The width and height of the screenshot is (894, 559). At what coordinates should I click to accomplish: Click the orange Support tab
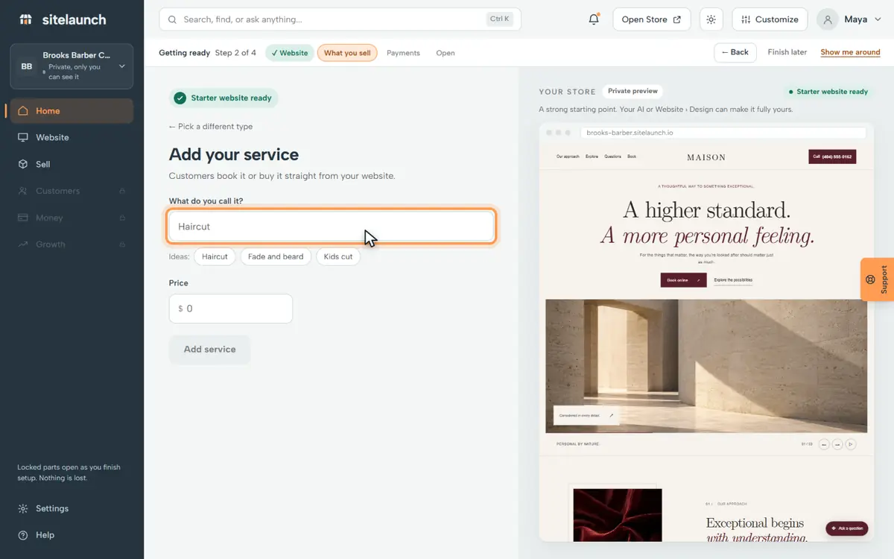click(877, 279)
